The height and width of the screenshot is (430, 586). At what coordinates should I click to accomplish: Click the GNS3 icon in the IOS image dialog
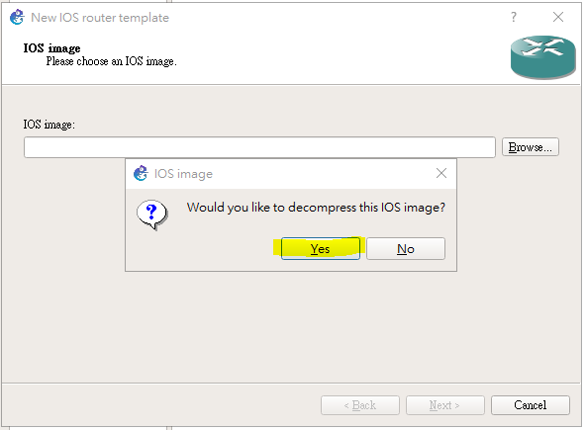(x=141, y=173)
